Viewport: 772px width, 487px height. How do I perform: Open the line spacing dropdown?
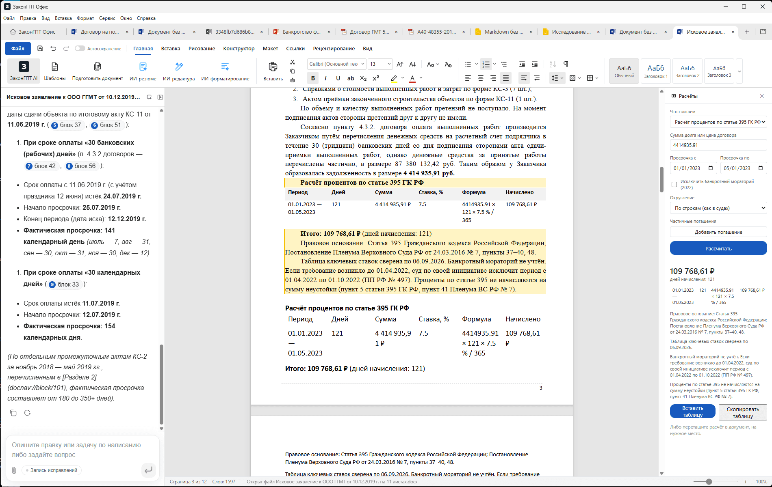point(557,78)
